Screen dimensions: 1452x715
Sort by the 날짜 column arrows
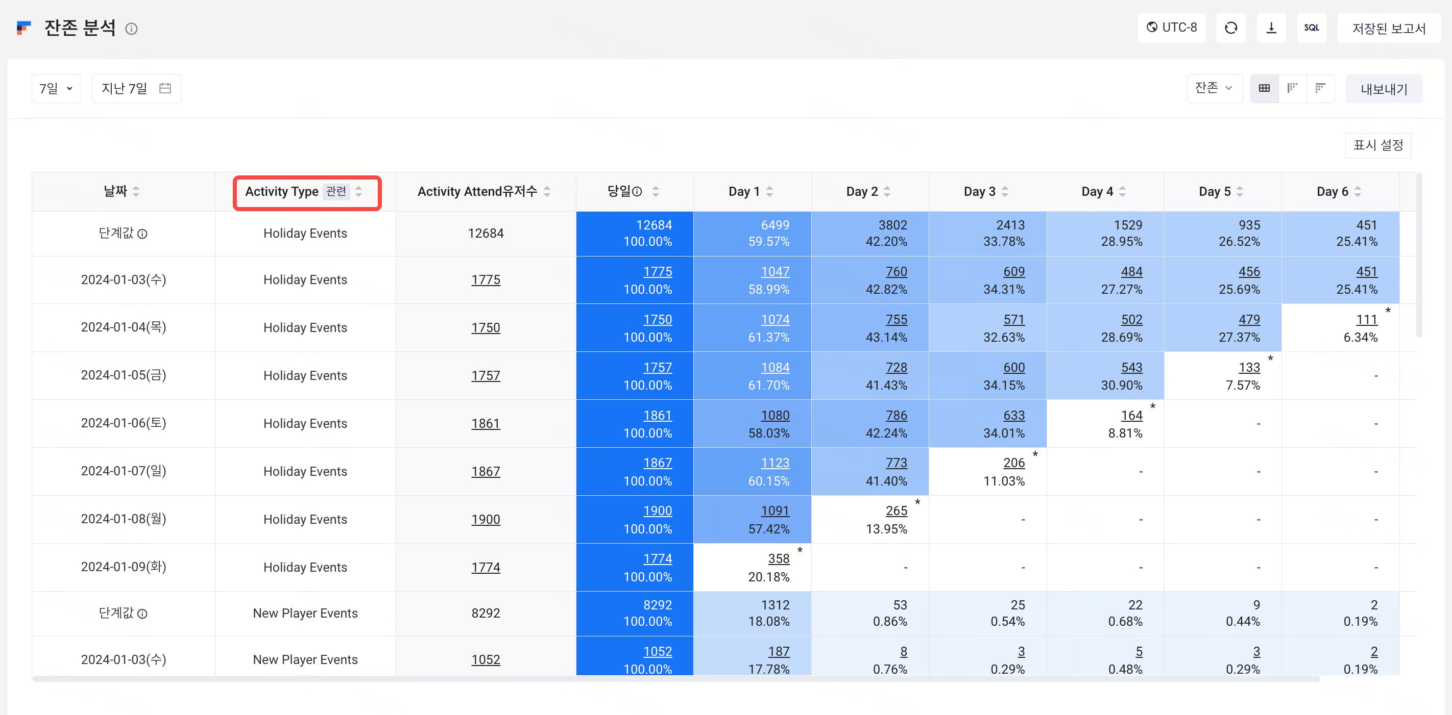click(x=136, y=192)
